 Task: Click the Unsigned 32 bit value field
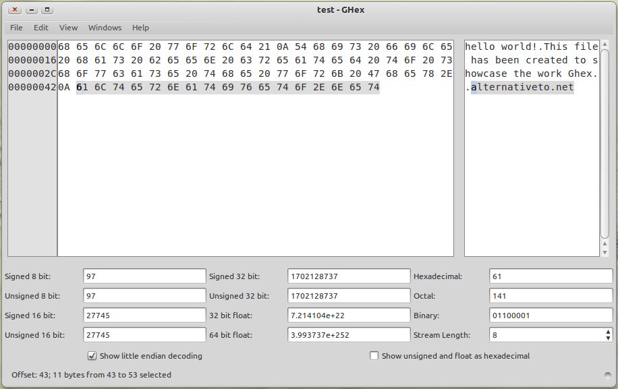[347, 295]
